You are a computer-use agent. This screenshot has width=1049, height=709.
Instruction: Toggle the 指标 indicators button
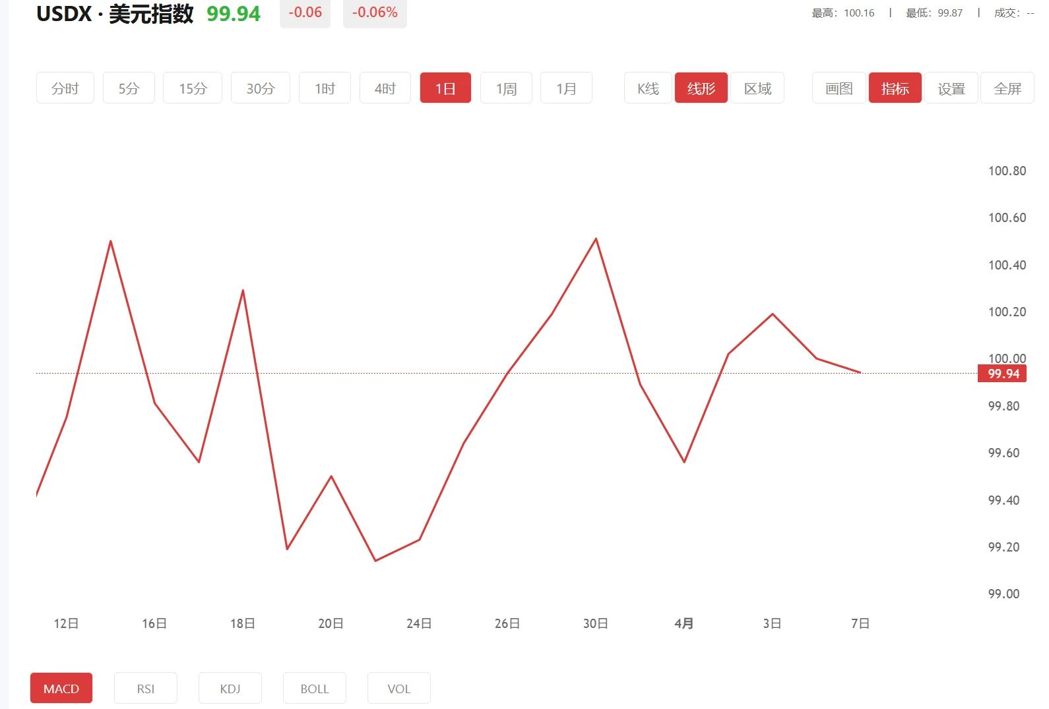(x=895, y=88)
